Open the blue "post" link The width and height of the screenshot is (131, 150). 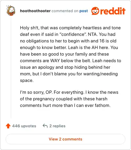click(x=84, y=11)
